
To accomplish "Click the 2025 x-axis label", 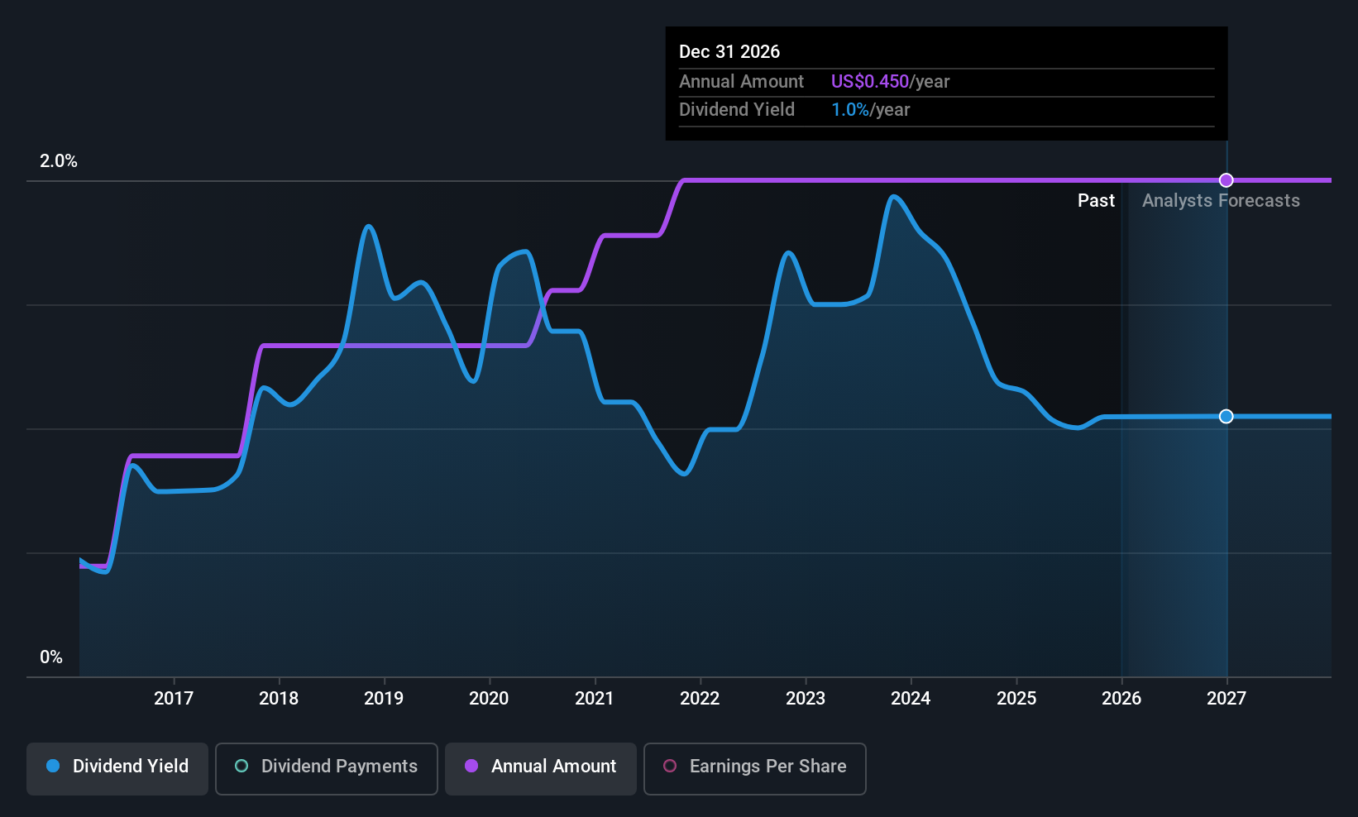I will pos(1016,699).
